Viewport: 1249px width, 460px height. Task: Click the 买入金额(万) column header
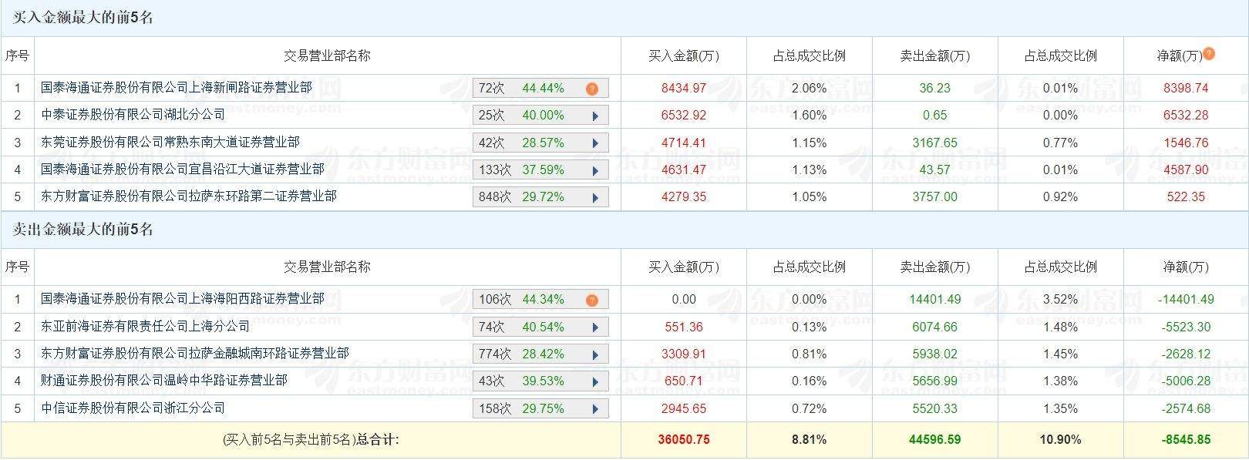pos(683,55)
